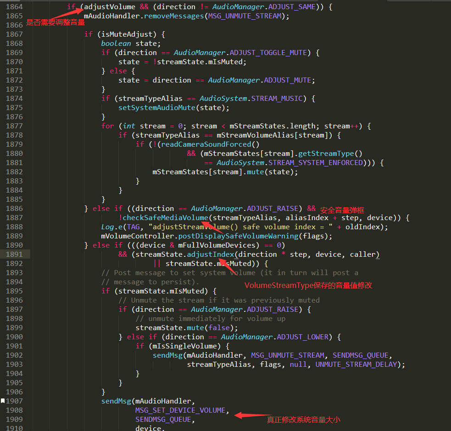This screenshot has width=451, height=431.
Task: Click the 'caller' argument on line 1891
Action: click(362, 254)
